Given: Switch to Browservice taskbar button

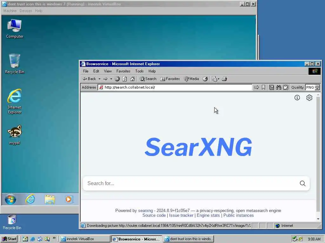Looking at the screenshot, I should (x=136, y=239).
